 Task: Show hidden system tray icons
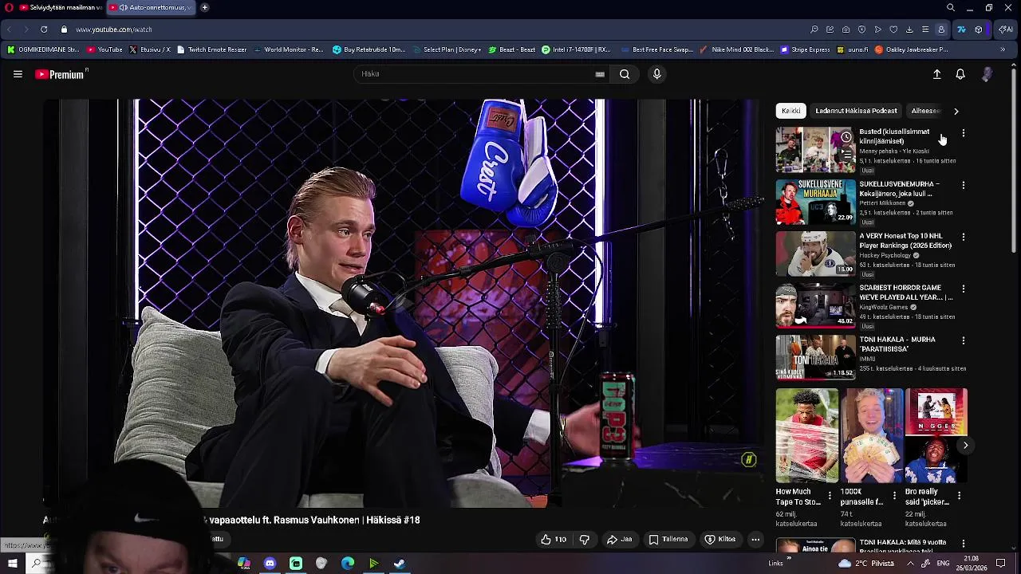(910, 564)
